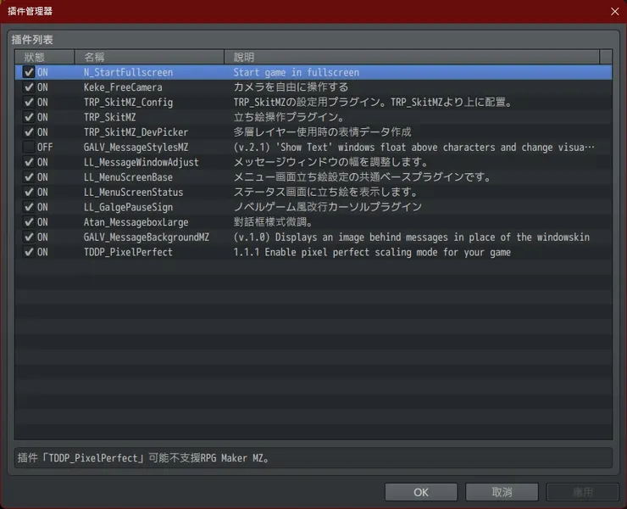Click 'Displays an image behind messages' description
The width and height of the screenshot is (627, 509).
(x=412, y=237)
